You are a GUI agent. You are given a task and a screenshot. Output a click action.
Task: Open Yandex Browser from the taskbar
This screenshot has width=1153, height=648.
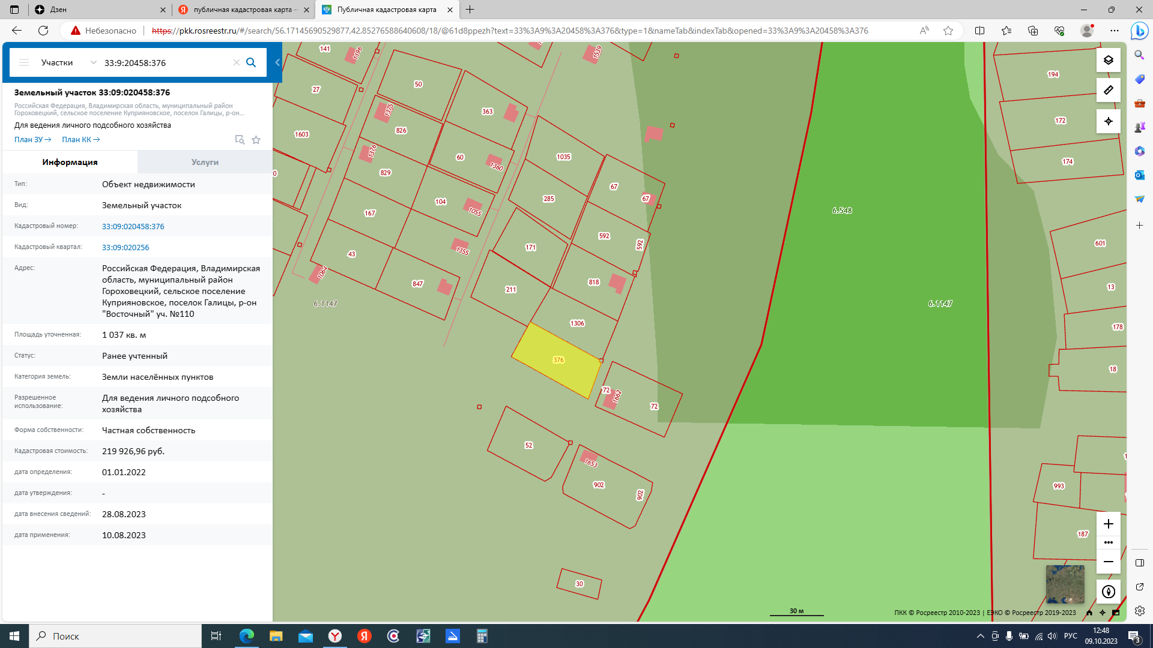[x=335, y=636]
